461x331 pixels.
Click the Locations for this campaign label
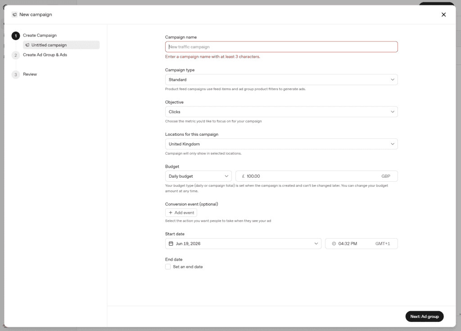pos(192,134)
